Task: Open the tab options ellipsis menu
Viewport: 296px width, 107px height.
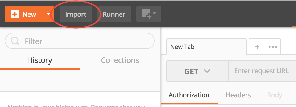Action: 273,47
